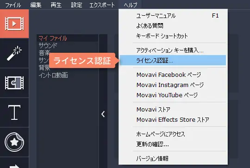The image size is (250, 168).
Task: Select the Filters magic wand icon
Action: tap(14, 53)
